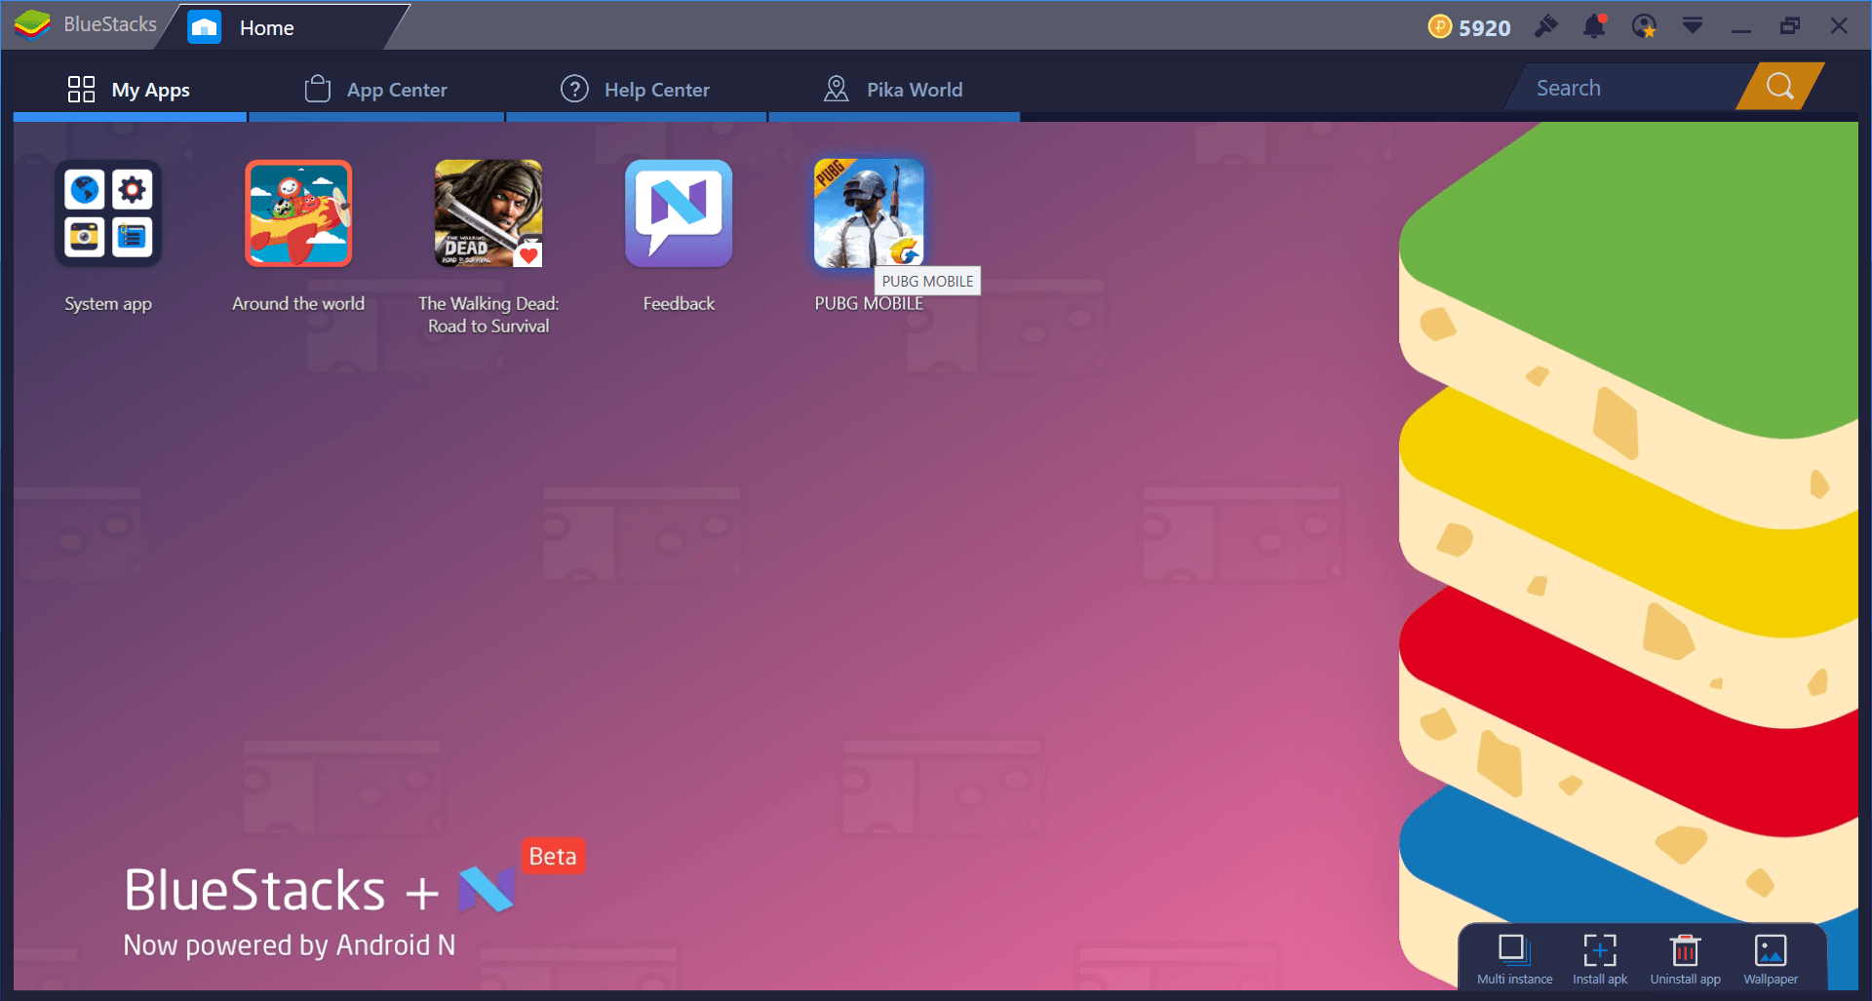1872x1001 pixels.
Task: Click the Feedback label text
Action: [679, 303]
